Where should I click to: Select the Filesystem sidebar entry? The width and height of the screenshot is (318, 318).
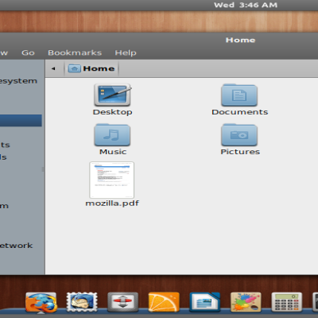click(18, 81)
